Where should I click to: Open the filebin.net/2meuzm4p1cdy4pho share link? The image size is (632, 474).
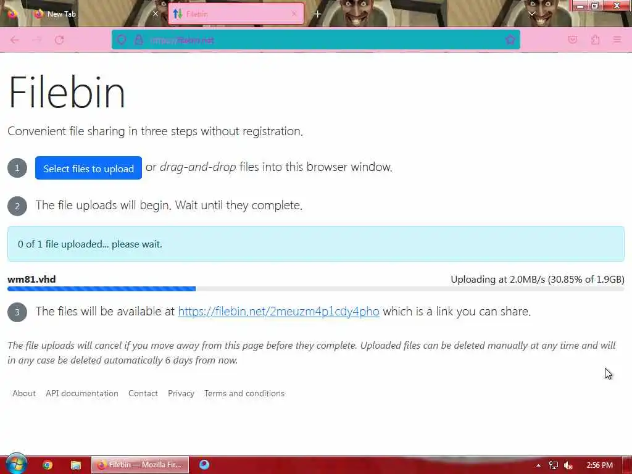pos(278,312)
